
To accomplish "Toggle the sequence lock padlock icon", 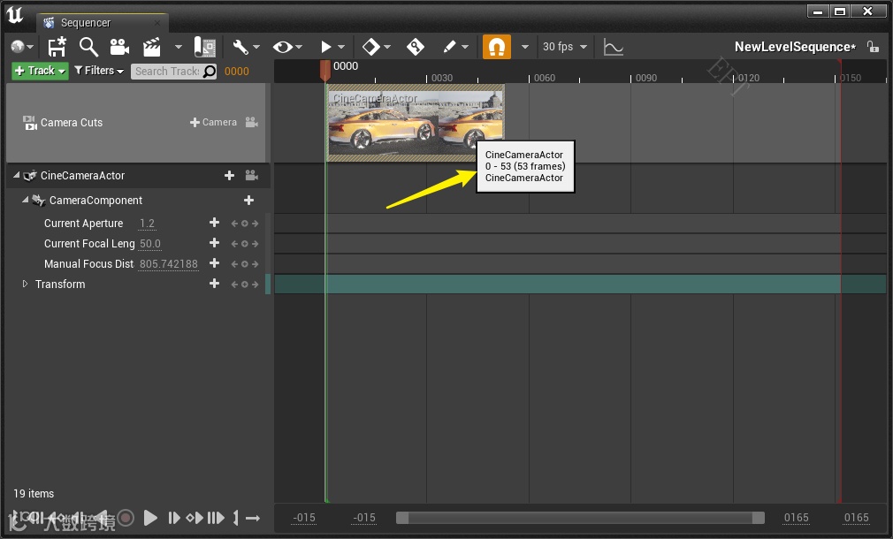I will [873, 47].
